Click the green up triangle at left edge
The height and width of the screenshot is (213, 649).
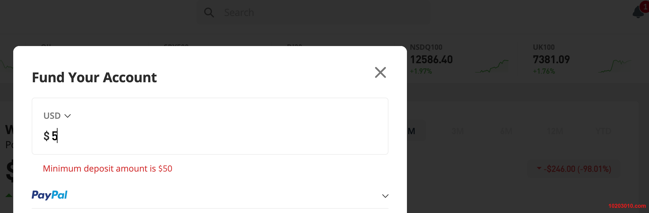pos(9,195)
